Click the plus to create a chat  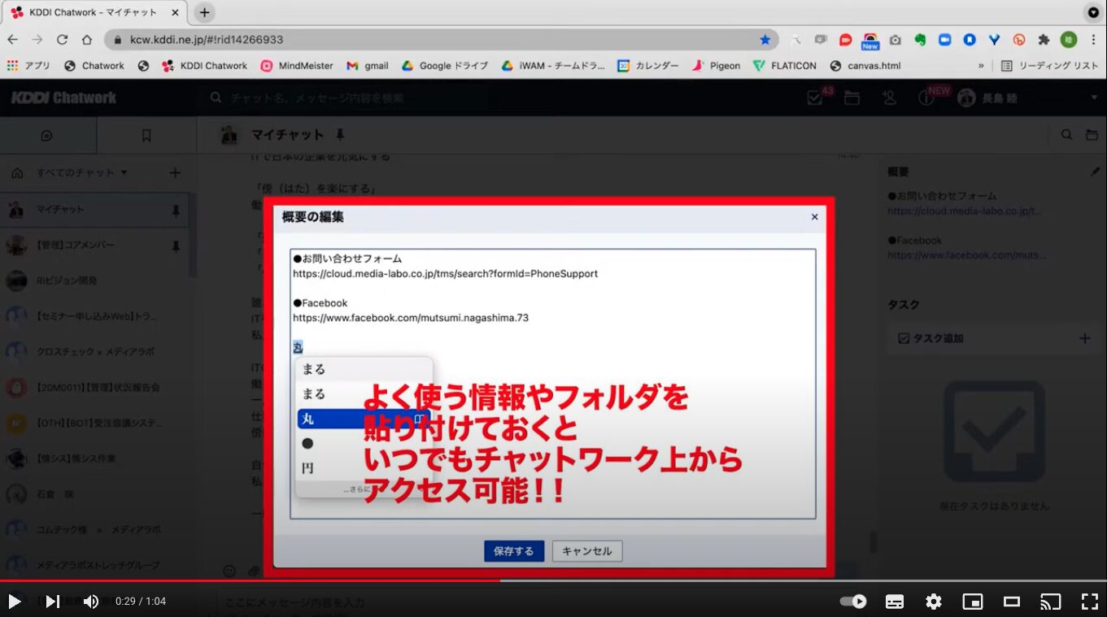tap(175, 172)
